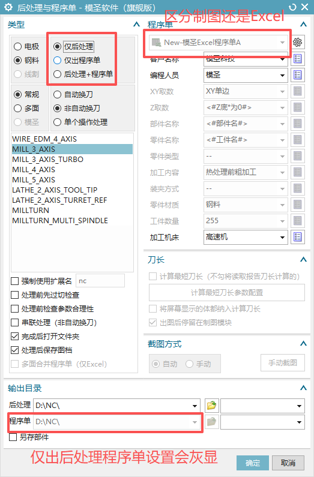Open program sheet settings gear icon

point(298,42)
